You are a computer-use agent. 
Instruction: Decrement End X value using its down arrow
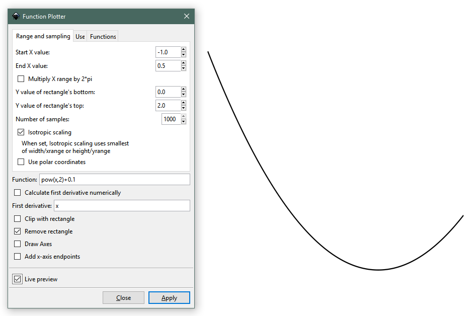click(x=183, y=68)
